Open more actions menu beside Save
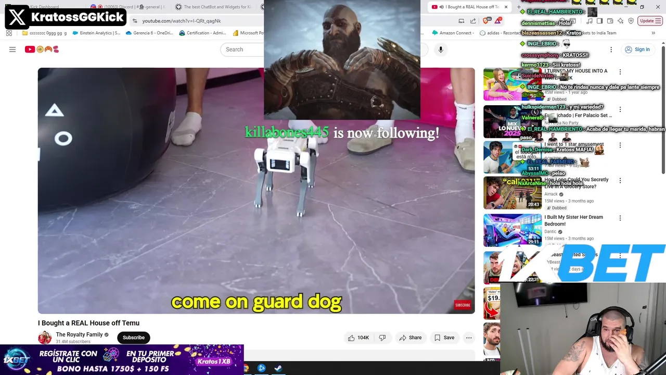Image resolution: width=666 pixels, height=375 pixels. (x=469, y=337)
